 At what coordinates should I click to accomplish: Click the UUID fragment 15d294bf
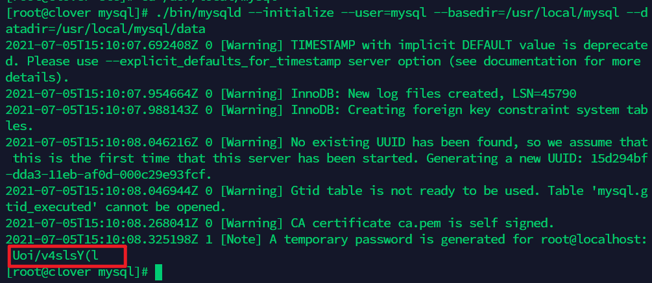pyautogui.click(x=619, y=159)
